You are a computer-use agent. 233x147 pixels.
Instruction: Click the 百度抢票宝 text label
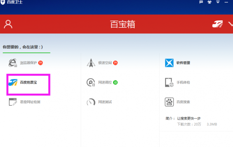pos(28,82)
